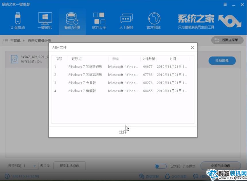Click the 文件数量 column header
Screen dimensions: 247x181
(148, 59)
